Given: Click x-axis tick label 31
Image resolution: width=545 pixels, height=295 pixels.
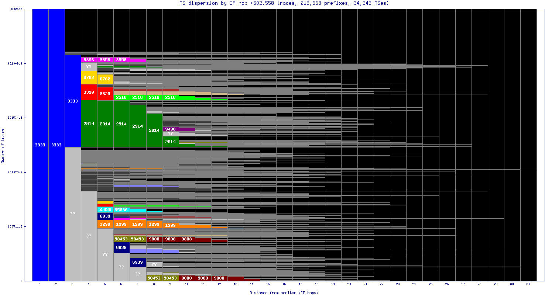Looking at the screenshot, I should point(528,284).
